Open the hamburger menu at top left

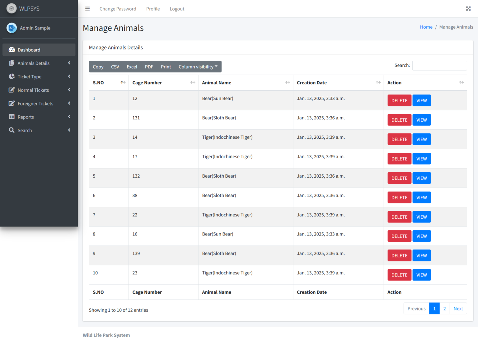[x=87, y=9]
